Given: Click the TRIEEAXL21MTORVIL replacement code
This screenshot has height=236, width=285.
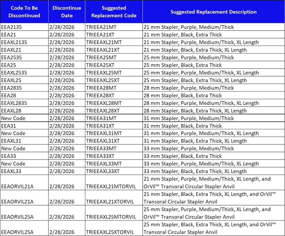Looking at the screenshot, I should 111,187.
